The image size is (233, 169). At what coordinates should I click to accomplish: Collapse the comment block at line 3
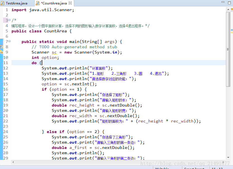pyautogui.click(x=9, y=20)
